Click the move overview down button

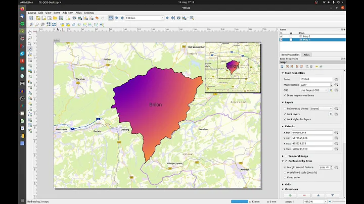coord(333,195)
